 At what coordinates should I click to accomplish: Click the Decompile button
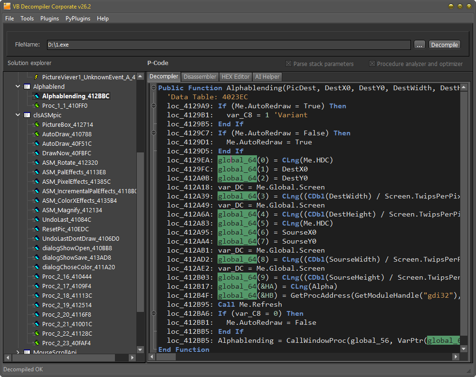tap(445, 45)
